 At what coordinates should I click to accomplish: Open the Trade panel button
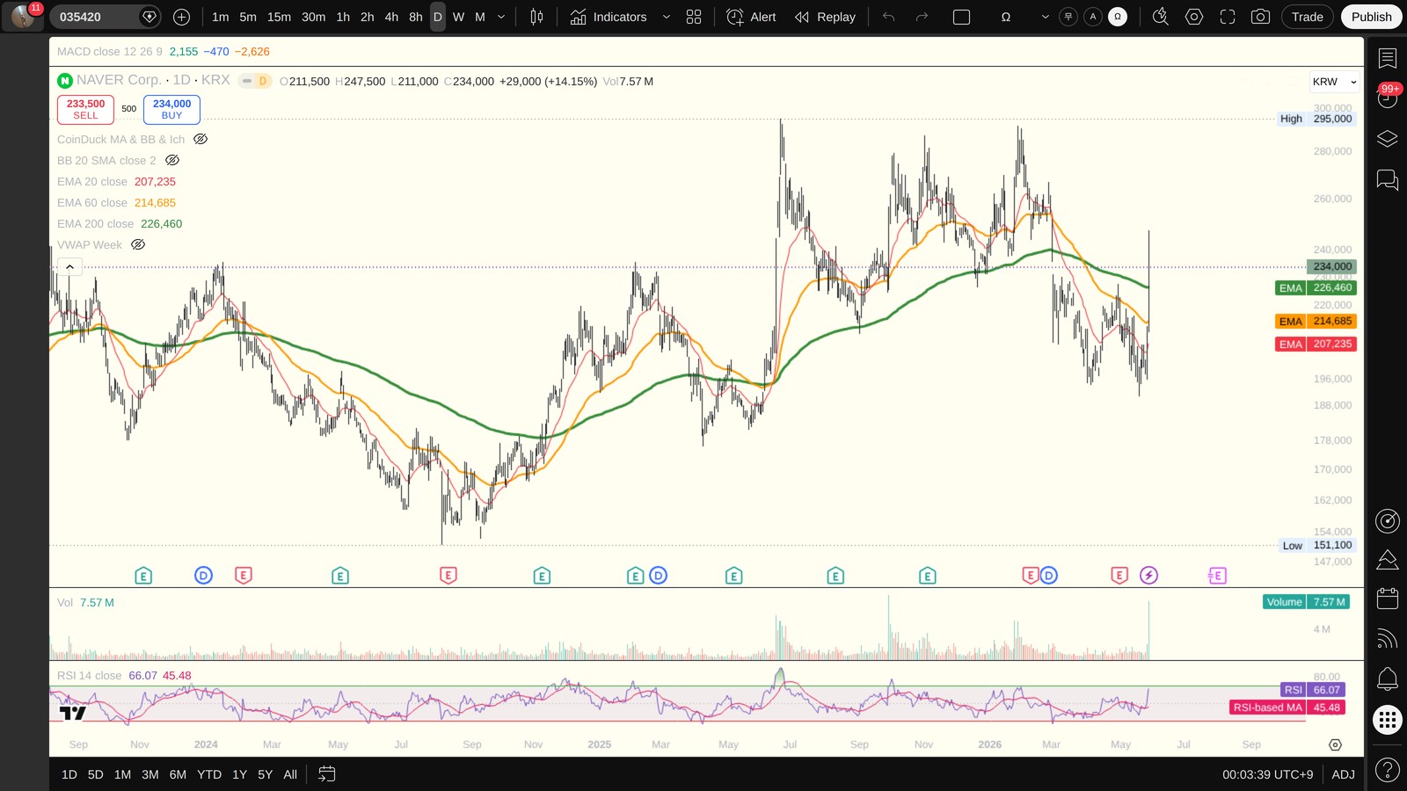click(1307, 17)
